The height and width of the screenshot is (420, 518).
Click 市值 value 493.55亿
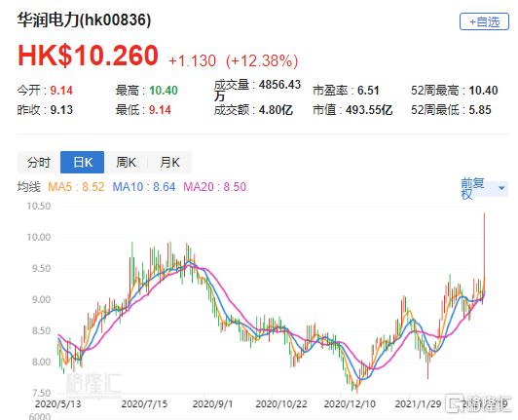(x=369, y=110)
